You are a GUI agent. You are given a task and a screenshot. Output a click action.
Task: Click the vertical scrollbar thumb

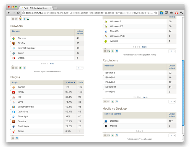point(183,93)
